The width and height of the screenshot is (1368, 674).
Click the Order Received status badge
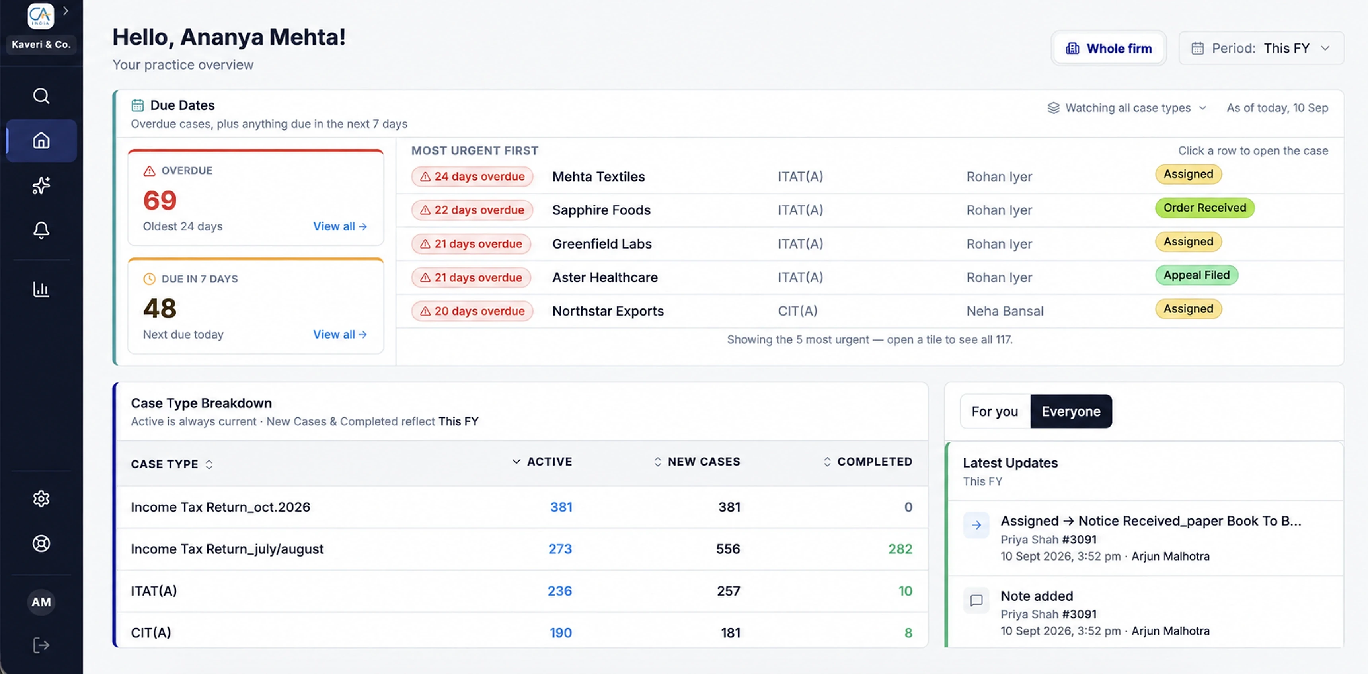tap(1204, 208)
